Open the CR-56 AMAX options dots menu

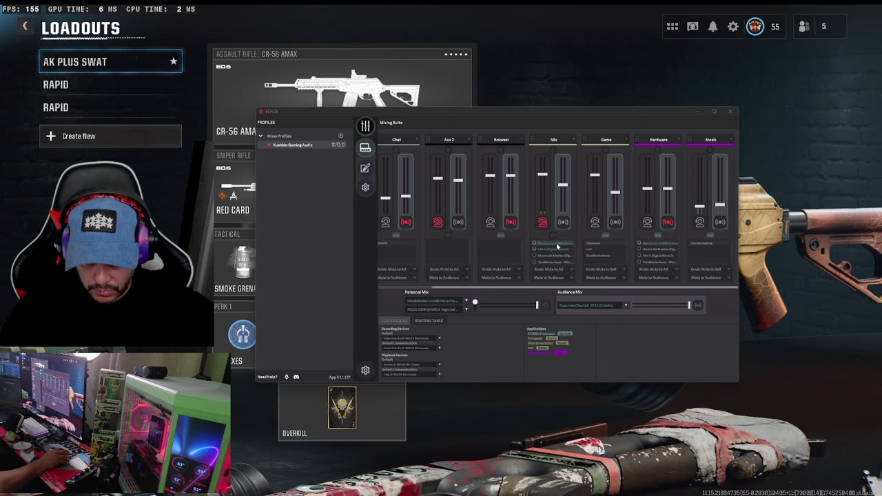456,54
